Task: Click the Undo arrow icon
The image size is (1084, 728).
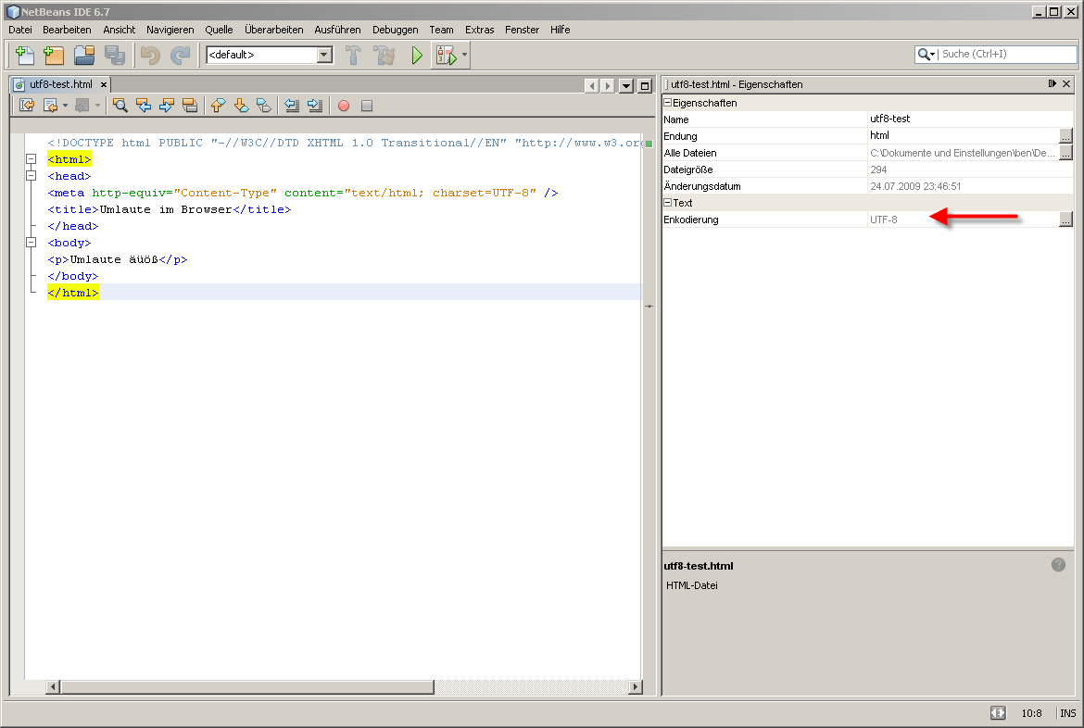Action: click(x=150, y=55)
